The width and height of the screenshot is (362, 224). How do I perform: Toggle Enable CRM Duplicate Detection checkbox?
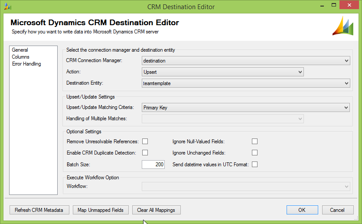(145, 152)
